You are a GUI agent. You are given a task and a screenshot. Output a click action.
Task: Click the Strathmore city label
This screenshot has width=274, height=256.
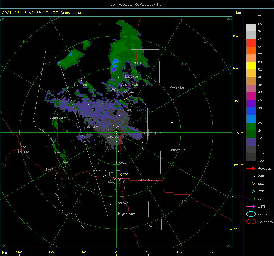[x=148, y=180]
